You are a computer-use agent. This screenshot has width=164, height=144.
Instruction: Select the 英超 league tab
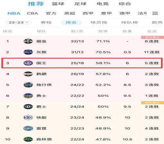[x=70, y=13]
